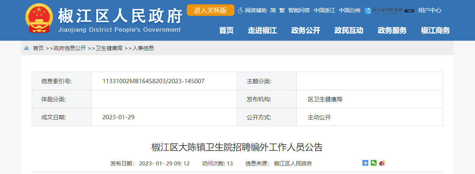Image resolution: width=475 pixels, height=174 pixels.
Task: Click 卫生健康局 breadcrumb link
Action: coord(109,48)
